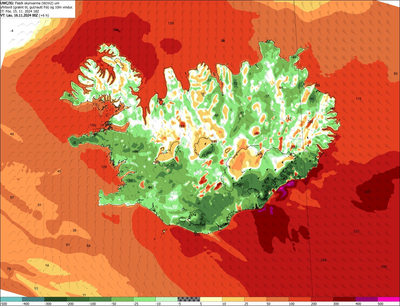
Task: Click the "-64" value on the map
Action: (149, 187)
